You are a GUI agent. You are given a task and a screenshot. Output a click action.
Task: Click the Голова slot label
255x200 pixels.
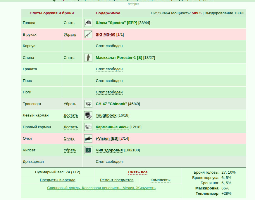pos(29,23)
